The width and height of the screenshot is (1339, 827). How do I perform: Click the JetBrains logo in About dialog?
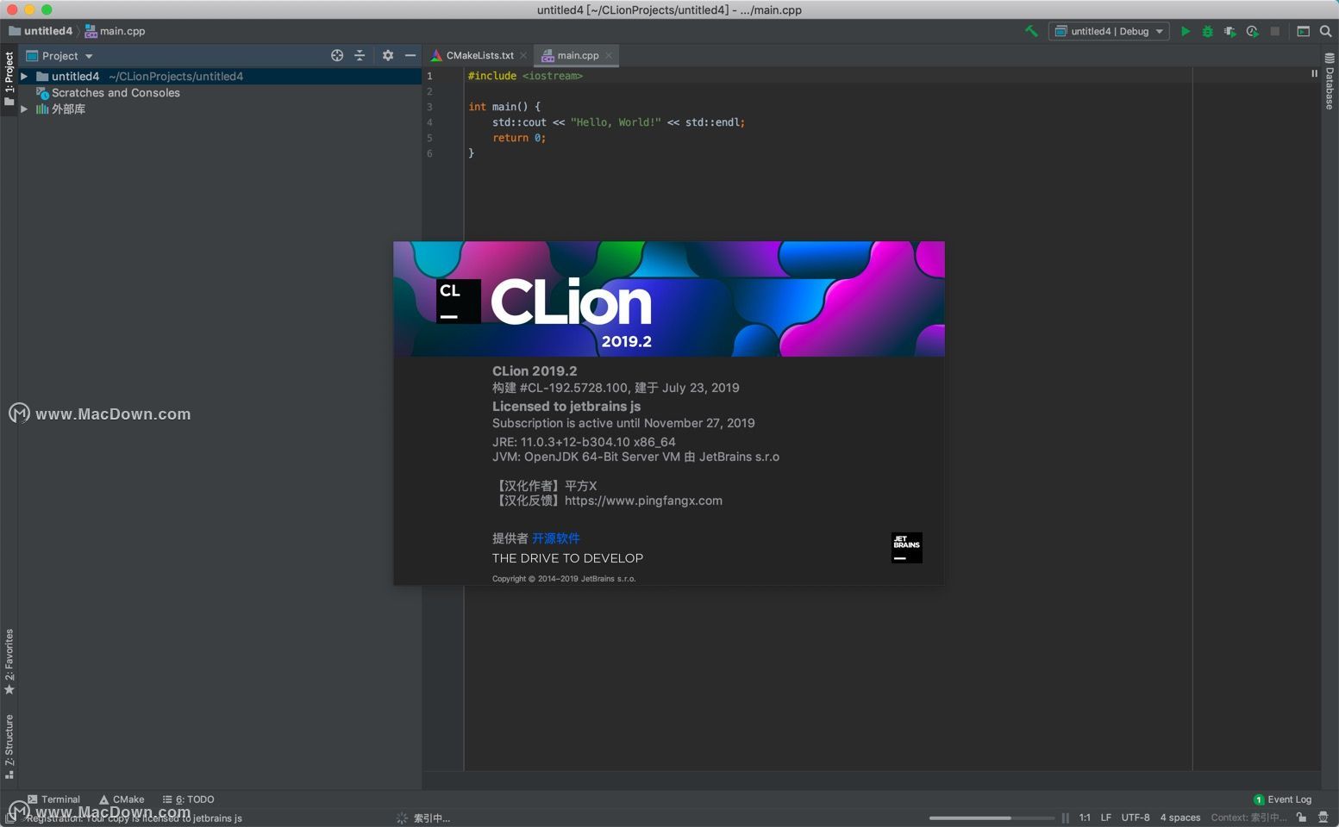pyautogui.click(x=906, y=547)
